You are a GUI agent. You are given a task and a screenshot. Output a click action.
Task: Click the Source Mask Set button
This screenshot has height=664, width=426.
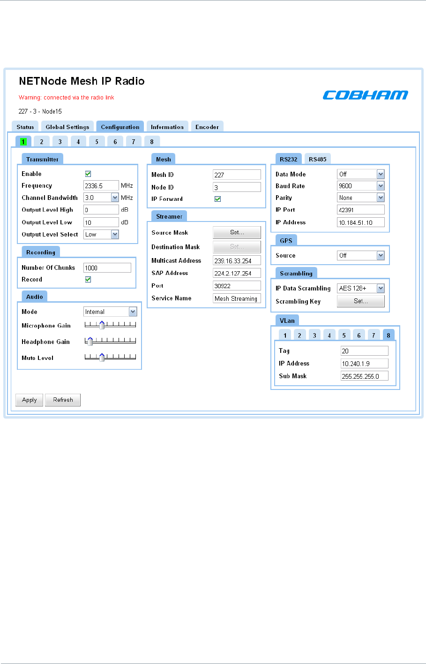237,233
